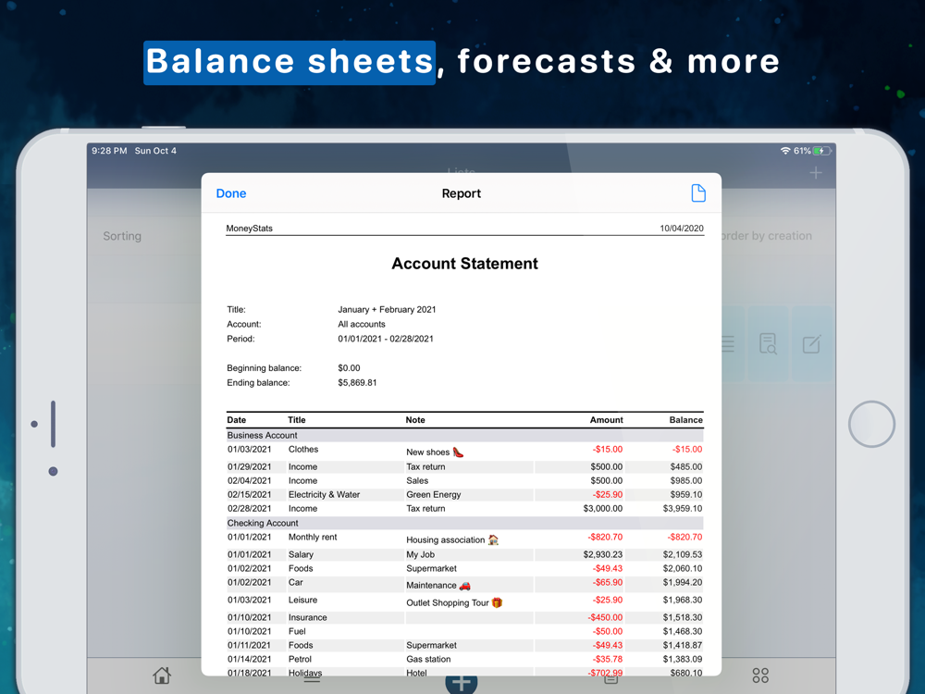
Task: Tap the search-document icon in background list
Action: click(768, 343)
